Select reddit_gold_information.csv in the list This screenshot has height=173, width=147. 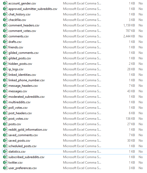28,130
